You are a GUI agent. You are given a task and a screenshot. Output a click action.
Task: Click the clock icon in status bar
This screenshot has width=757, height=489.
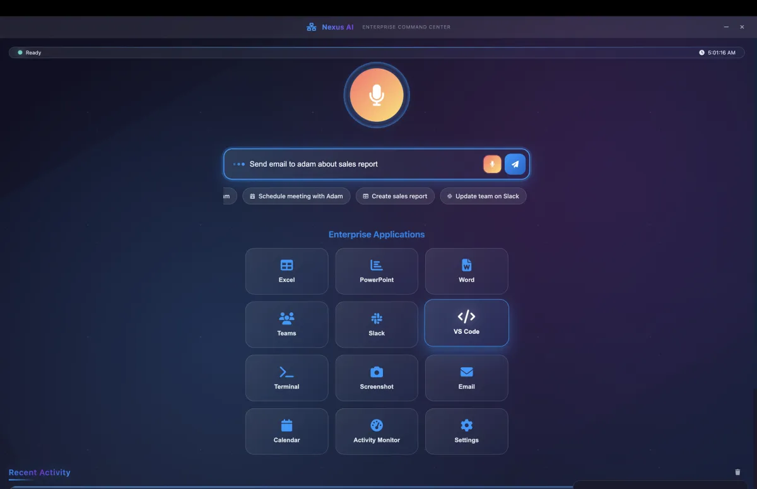coord(701,53)
